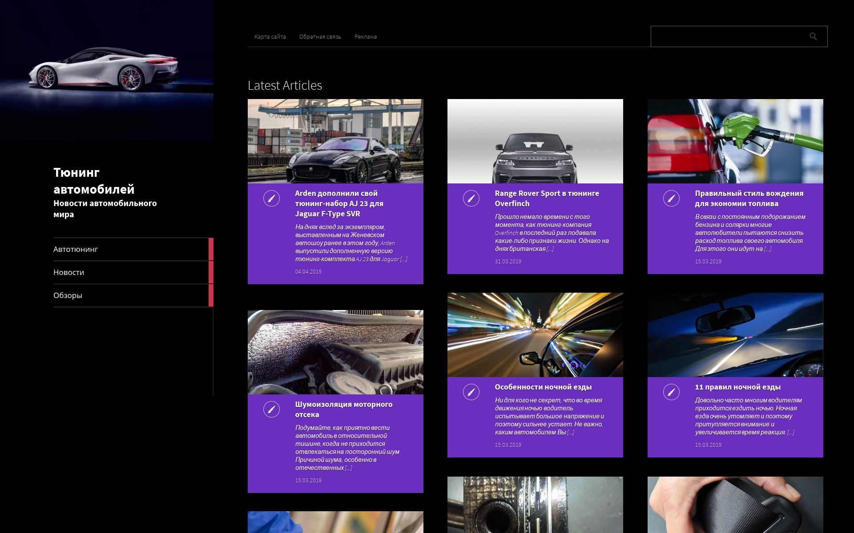Open the Новости sidebar menu item
Screen dimensions: 854x533
pyautogui.click(x=69, y=272)
